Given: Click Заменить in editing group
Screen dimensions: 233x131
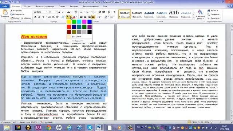Looking at the screenshot, I should pos(213,15).
